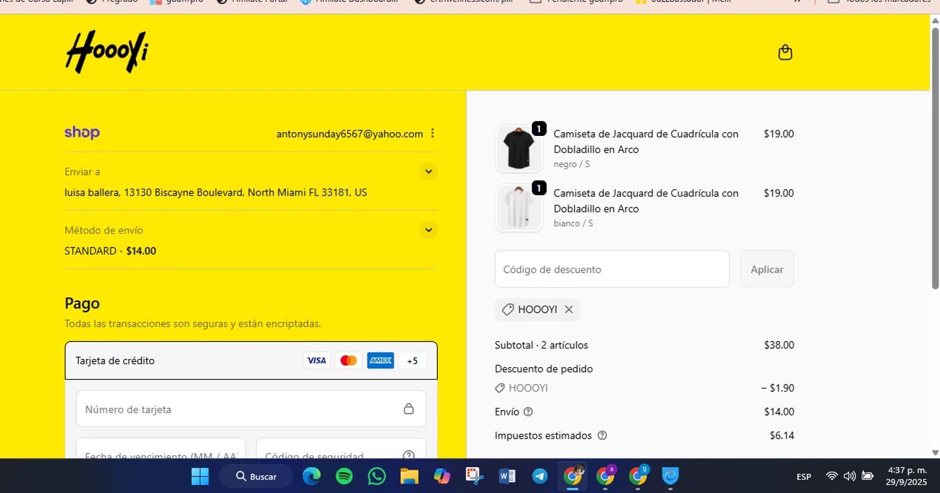The image size is (940, 493).
Task: Open Snipping Tool from the taskbar
Action: pyautogui.click(x=474, y=477)
